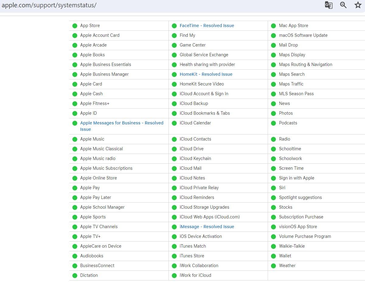Click the green status dot beside Weather
The image size is (365, 282).
[x=273, y=266]
